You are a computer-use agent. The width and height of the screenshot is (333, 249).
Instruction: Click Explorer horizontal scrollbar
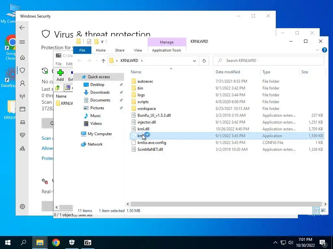tap(227, 204)
